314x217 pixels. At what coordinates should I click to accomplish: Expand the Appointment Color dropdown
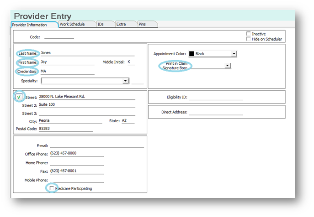coord(234,54)
